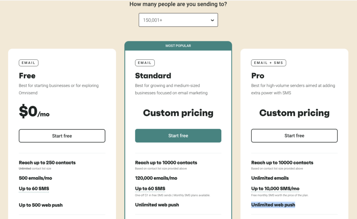
Task: Click 'Up to 60 SMS' in Free plan
Action: (34, 189)
